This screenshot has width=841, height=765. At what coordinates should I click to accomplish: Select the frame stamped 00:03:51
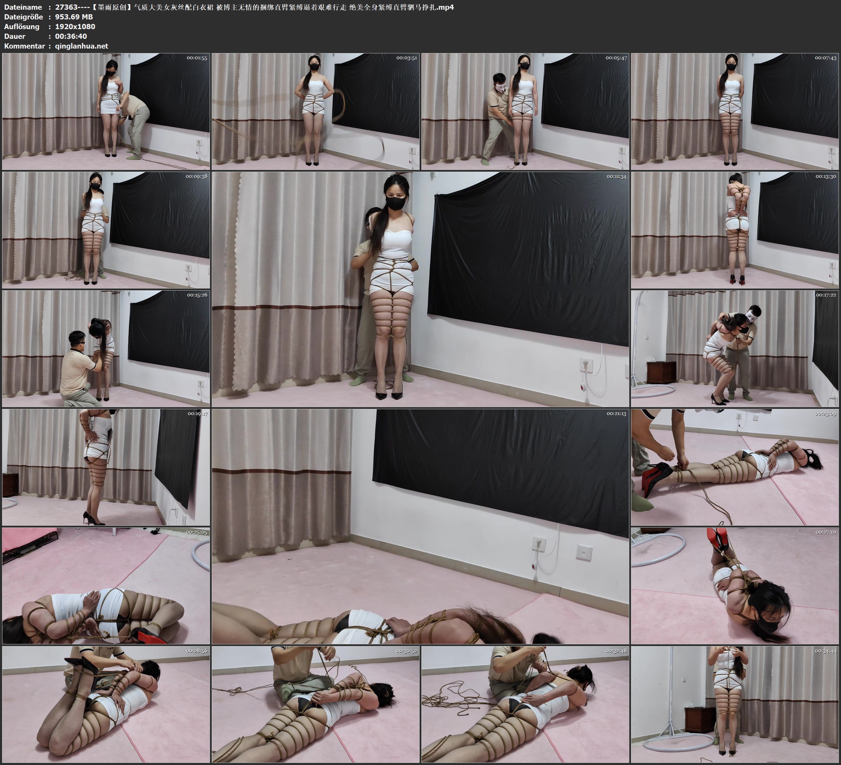coord(315,112)
